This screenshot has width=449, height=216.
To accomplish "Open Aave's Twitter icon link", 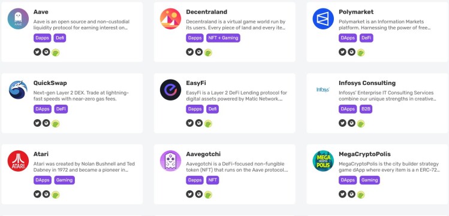I will [37, 52].
